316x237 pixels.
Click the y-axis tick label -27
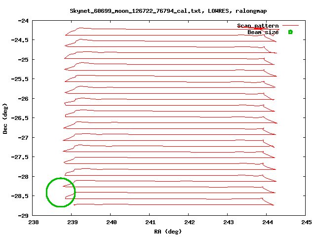coord(23,138)
